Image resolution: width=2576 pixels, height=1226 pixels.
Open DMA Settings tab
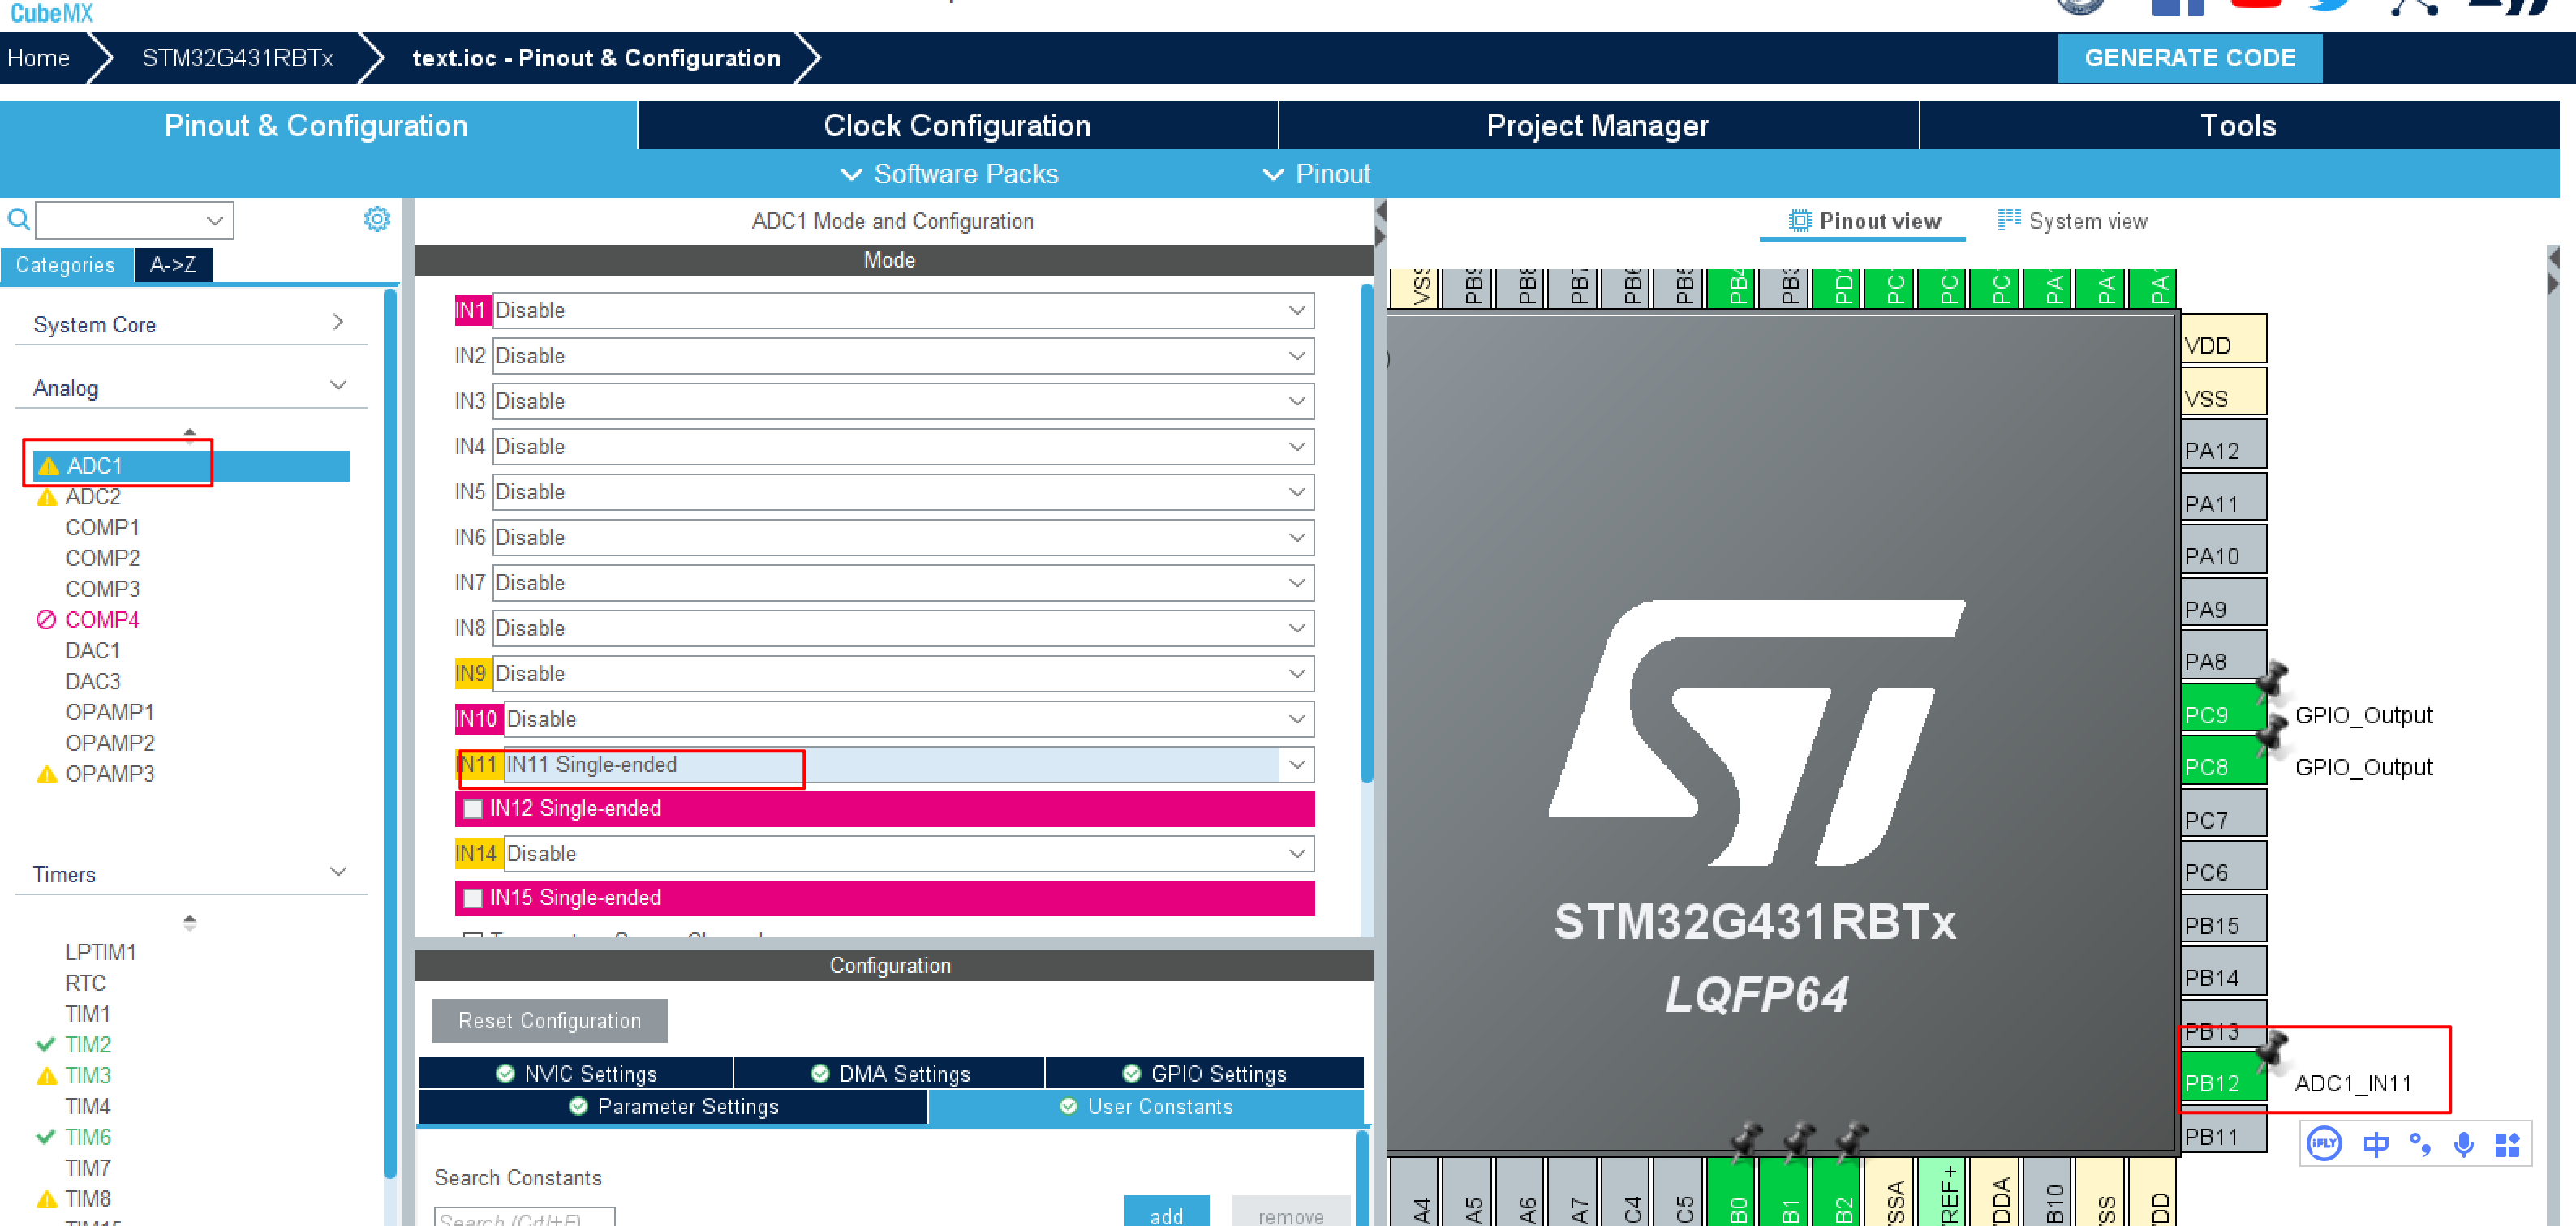point(889,1073)
